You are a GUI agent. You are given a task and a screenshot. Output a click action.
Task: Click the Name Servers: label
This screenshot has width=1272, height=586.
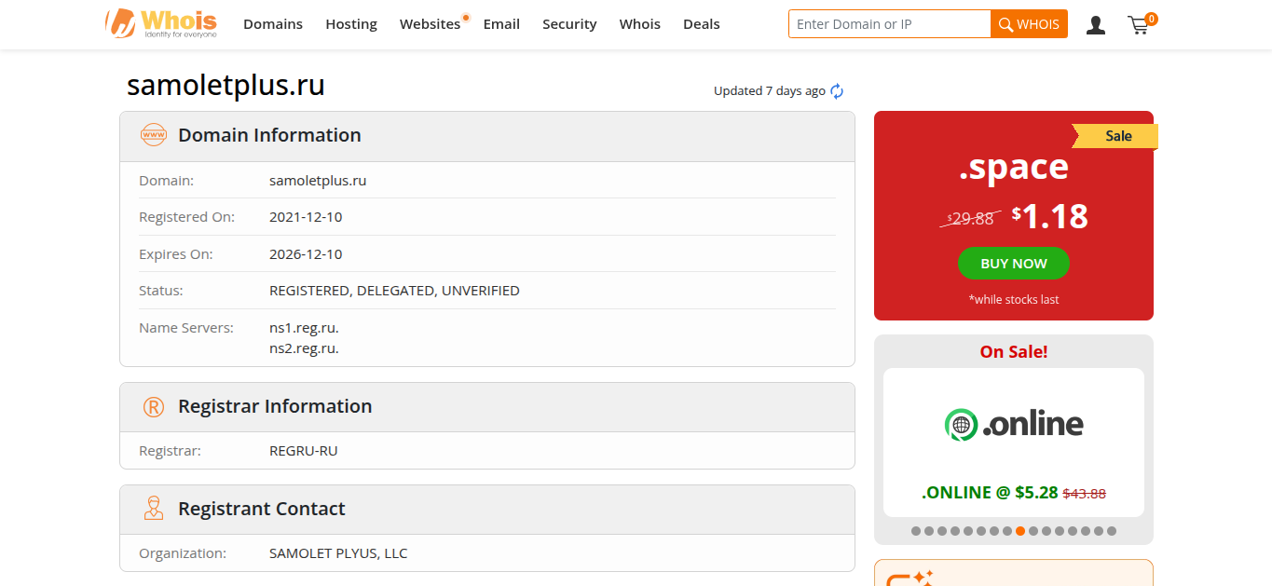pos(185,328)
